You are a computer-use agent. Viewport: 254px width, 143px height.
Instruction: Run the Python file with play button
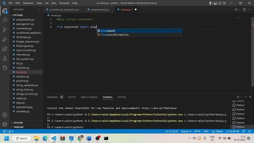coord(237,10)
